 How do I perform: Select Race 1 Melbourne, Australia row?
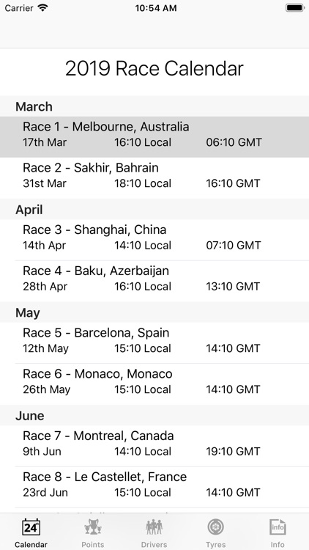(x=154, y=137)
